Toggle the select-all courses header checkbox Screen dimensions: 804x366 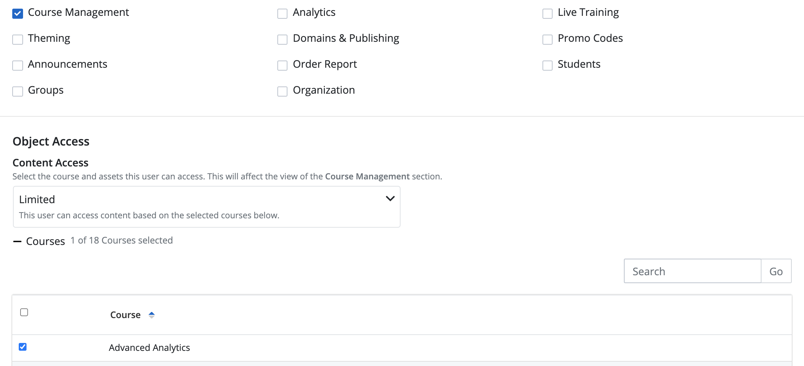pyautogui.click(x=24, y=312)
